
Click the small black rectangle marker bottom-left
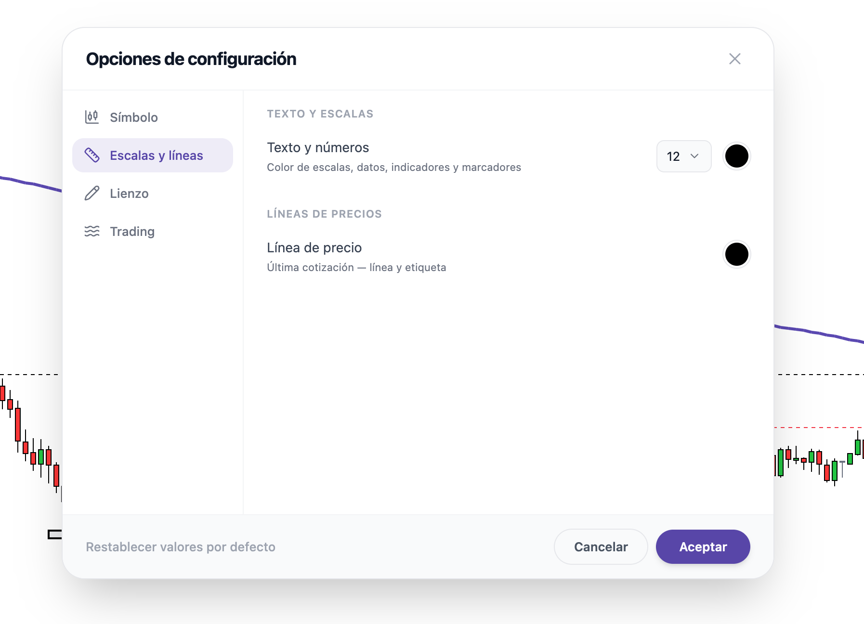(55, 534)
